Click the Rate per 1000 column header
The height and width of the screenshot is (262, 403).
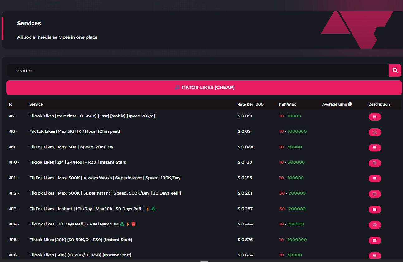[250, 104]
